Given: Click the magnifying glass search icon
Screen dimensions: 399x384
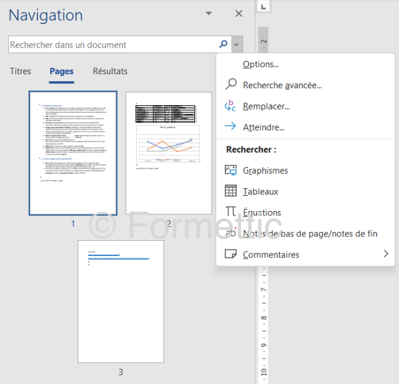Looking at the screenshot, I should 223,44.
